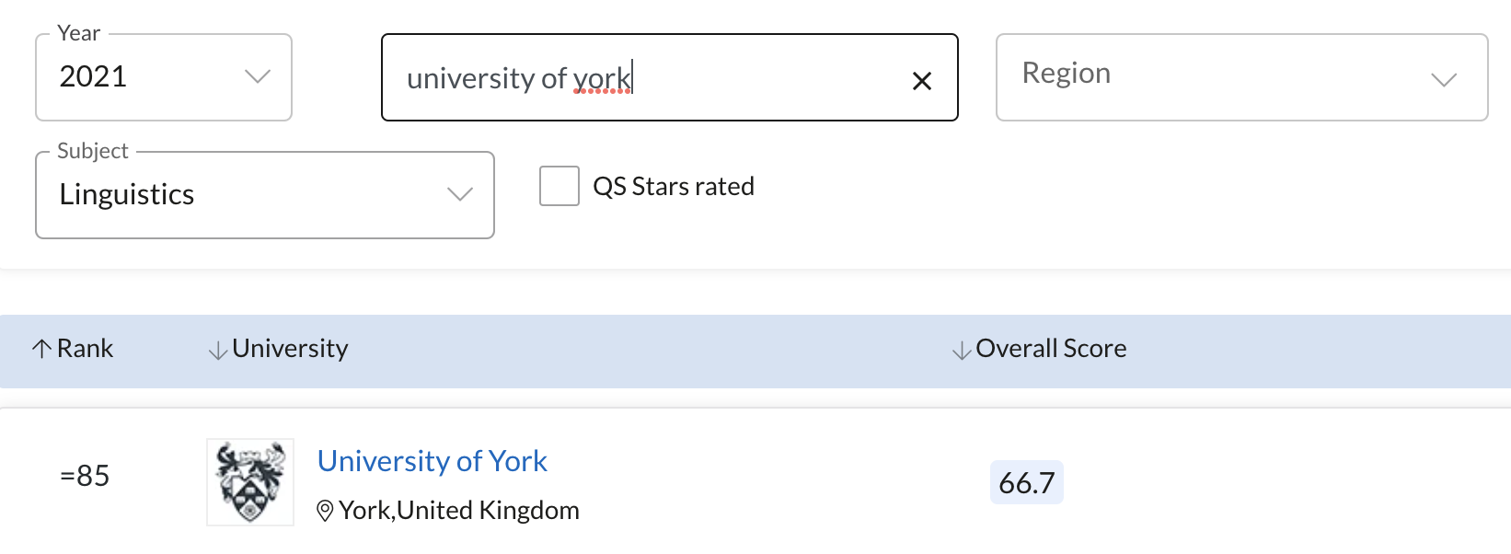The height and width of the screenshot is (554, 1511).
Task: Open the Subject dropdown showing Linguistics
Action: pyautogui.click(x=265, y=195)
